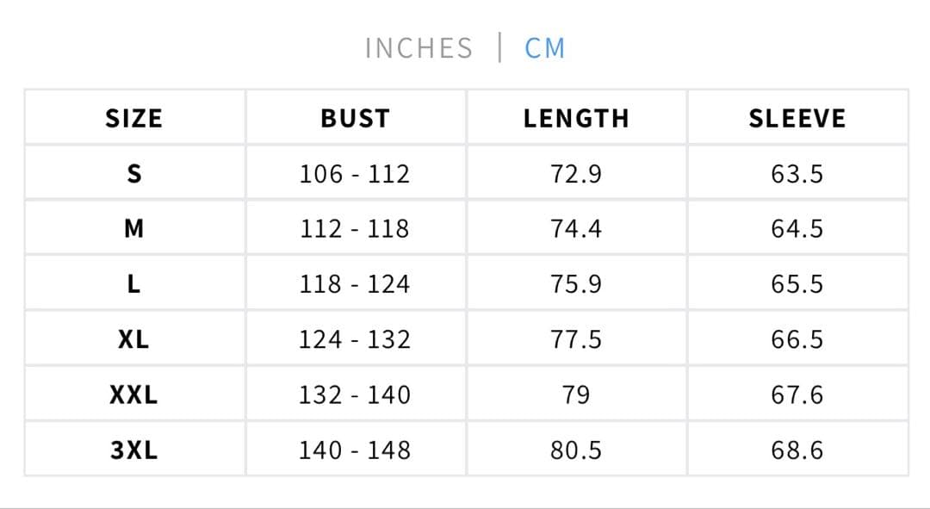Select the M size row label
Image resolution: width=930 pixels, height=509 pixels.
133,229
